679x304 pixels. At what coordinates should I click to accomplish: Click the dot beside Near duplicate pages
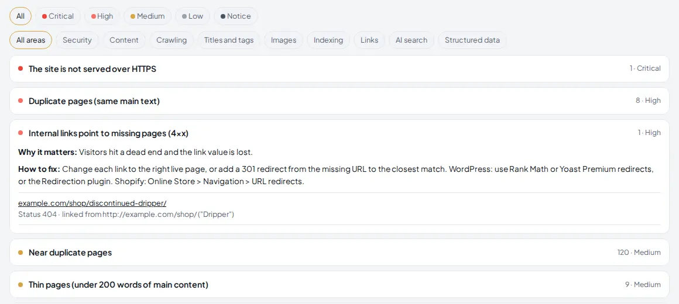pos(20,253)
